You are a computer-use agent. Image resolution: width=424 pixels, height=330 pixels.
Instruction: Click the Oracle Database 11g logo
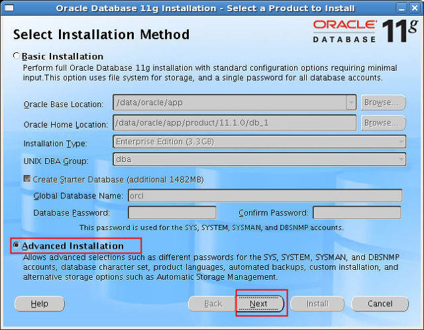coord(365,30)
